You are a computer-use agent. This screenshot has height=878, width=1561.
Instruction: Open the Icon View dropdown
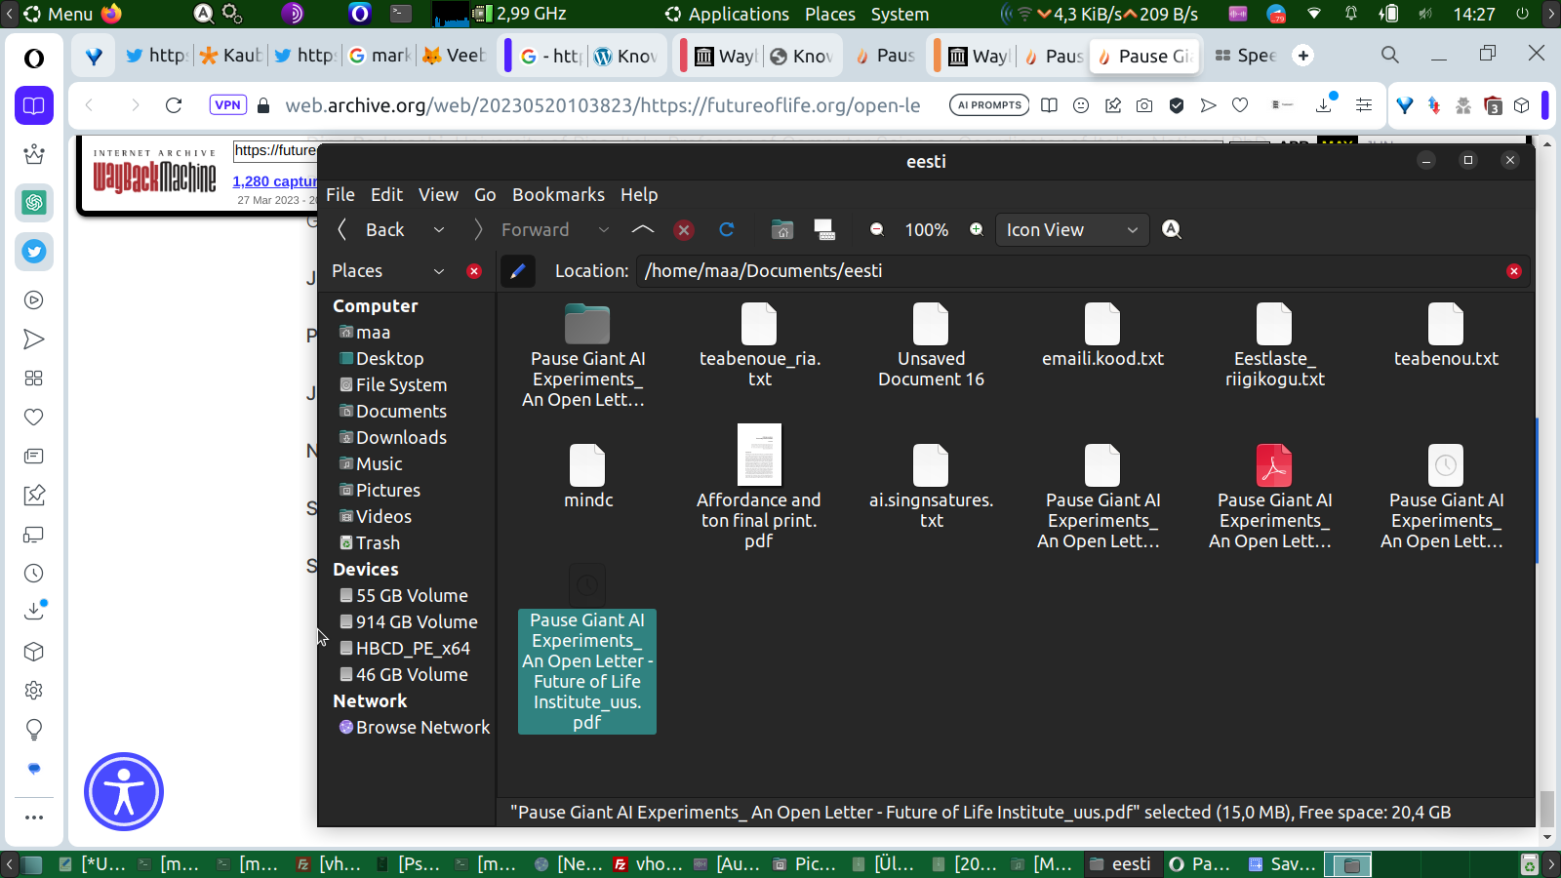(x=1071, y=229)
